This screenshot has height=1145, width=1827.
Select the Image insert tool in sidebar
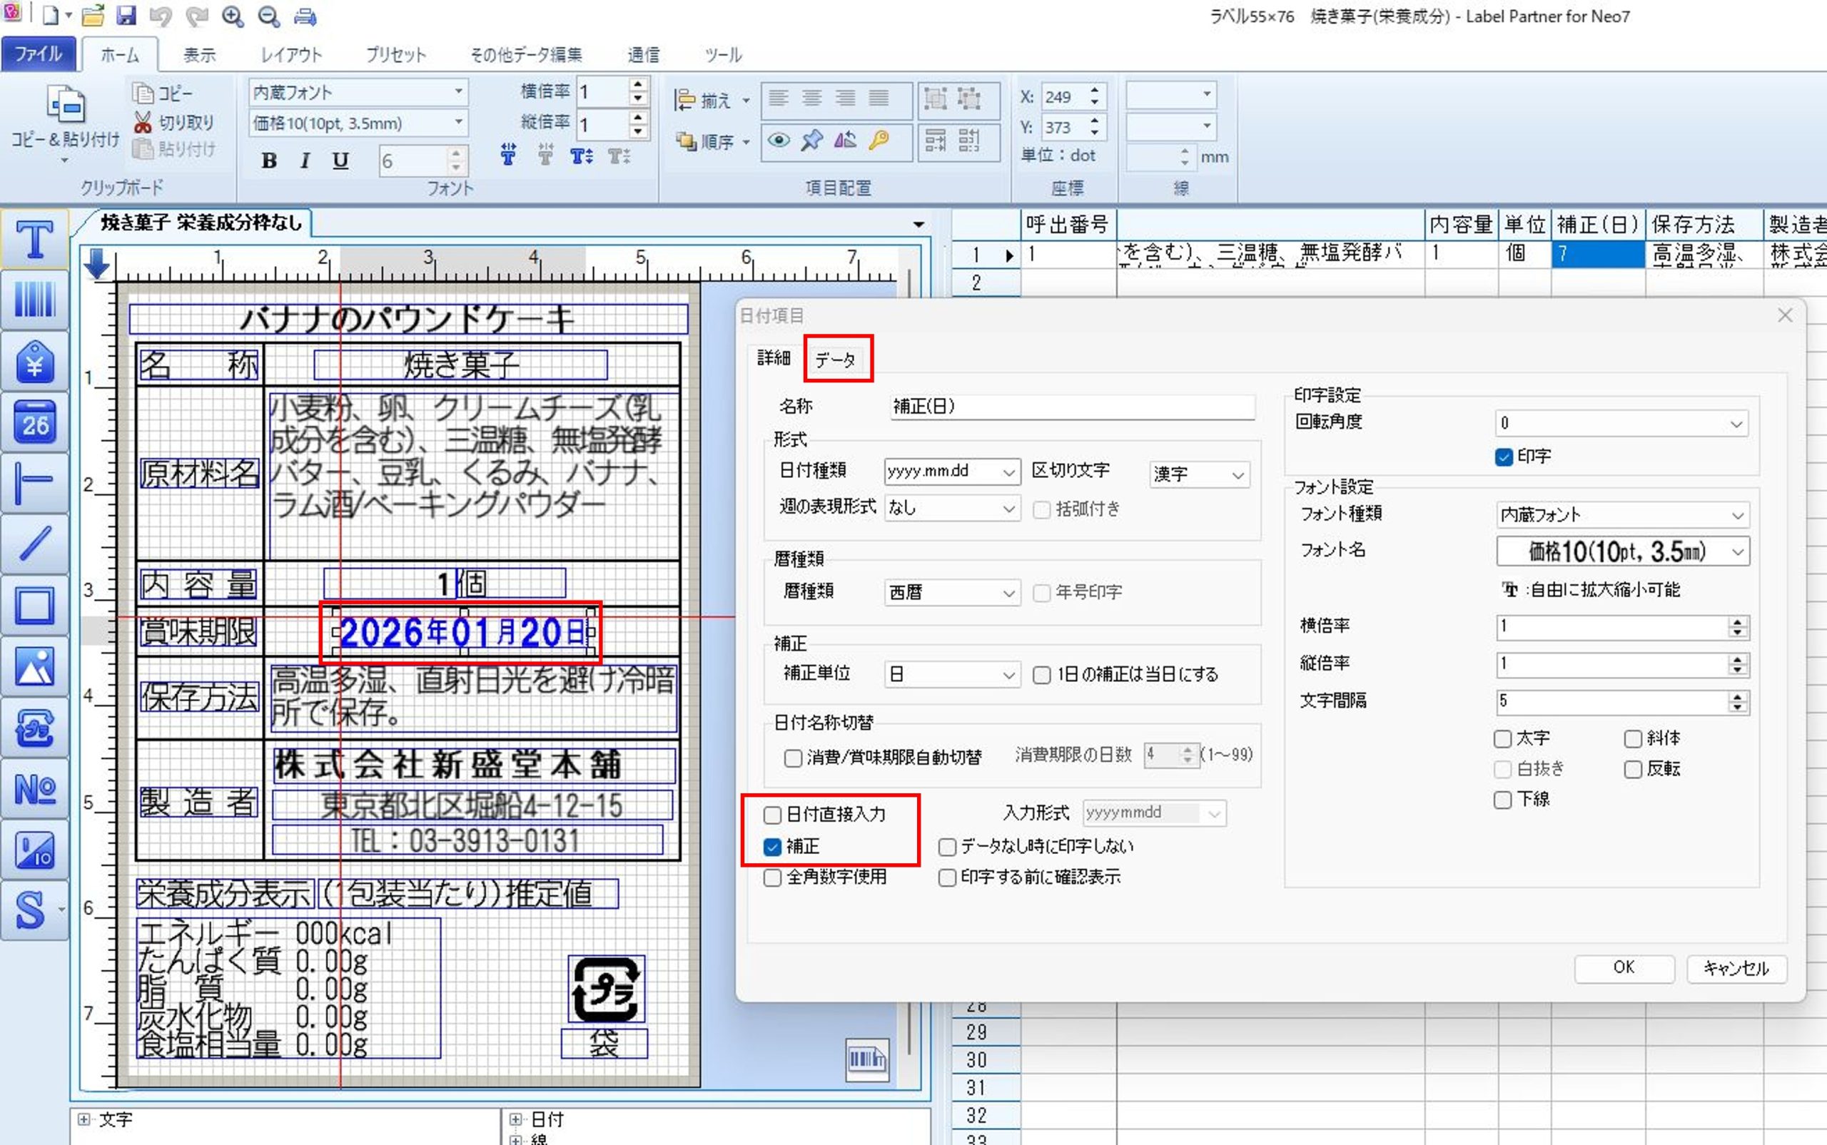tap(34, 667)
